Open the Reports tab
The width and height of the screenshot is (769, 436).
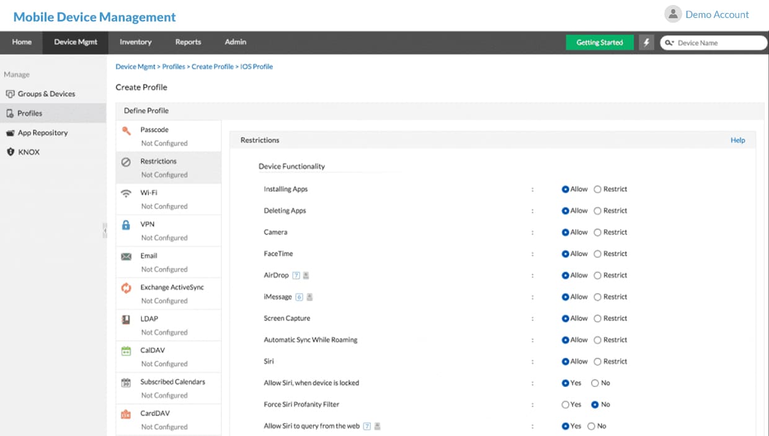pyautogui.click(x=188, y=42)
